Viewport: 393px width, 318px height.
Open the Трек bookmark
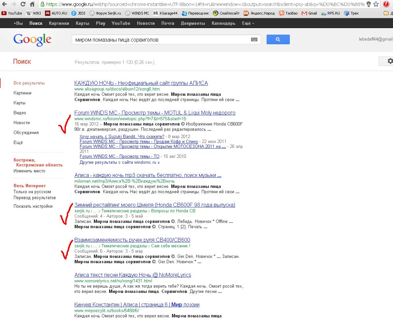pos(351,13)
